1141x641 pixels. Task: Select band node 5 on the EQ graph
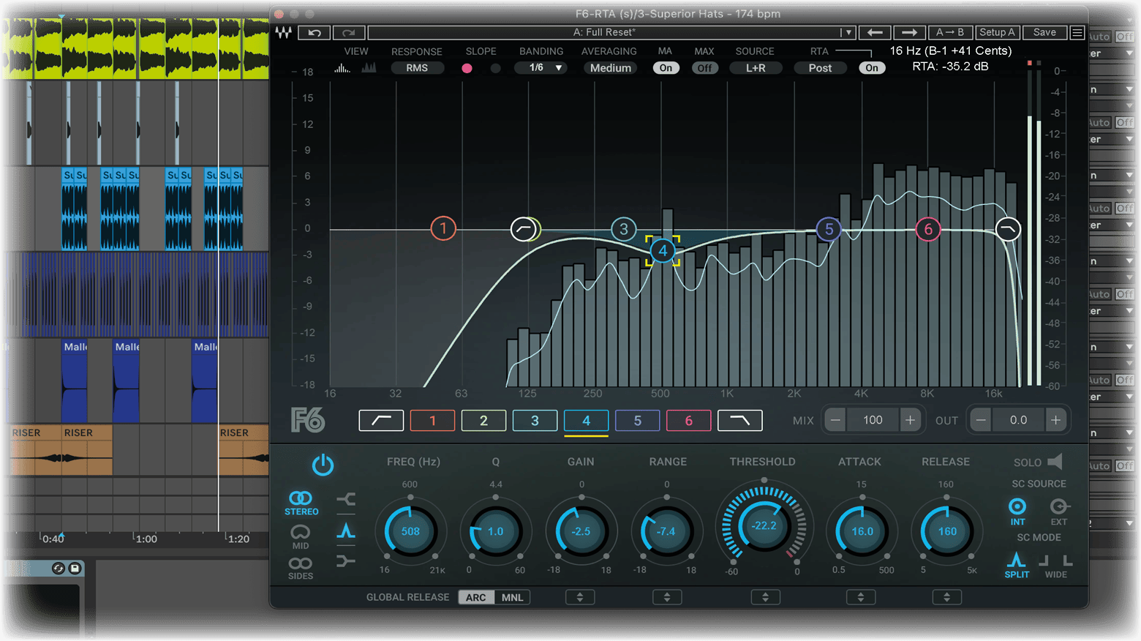(829, 229)
